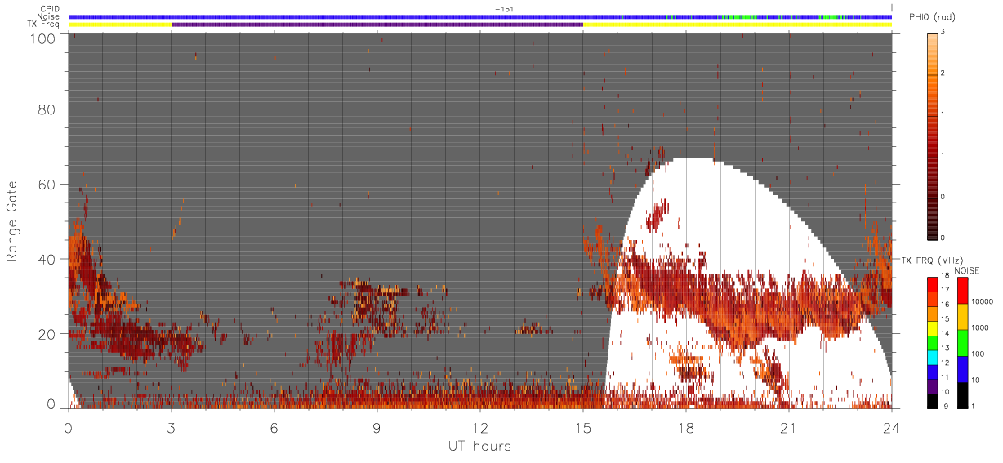Pick the cyan 12-13 MHz TX FRQ swatch

coord(933,358)
